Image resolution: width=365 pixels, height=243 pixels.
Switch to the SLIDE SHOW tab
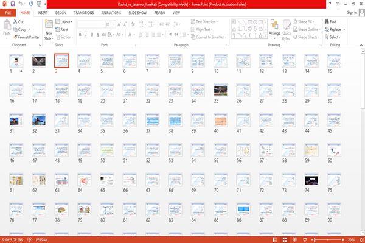point(137,13)
